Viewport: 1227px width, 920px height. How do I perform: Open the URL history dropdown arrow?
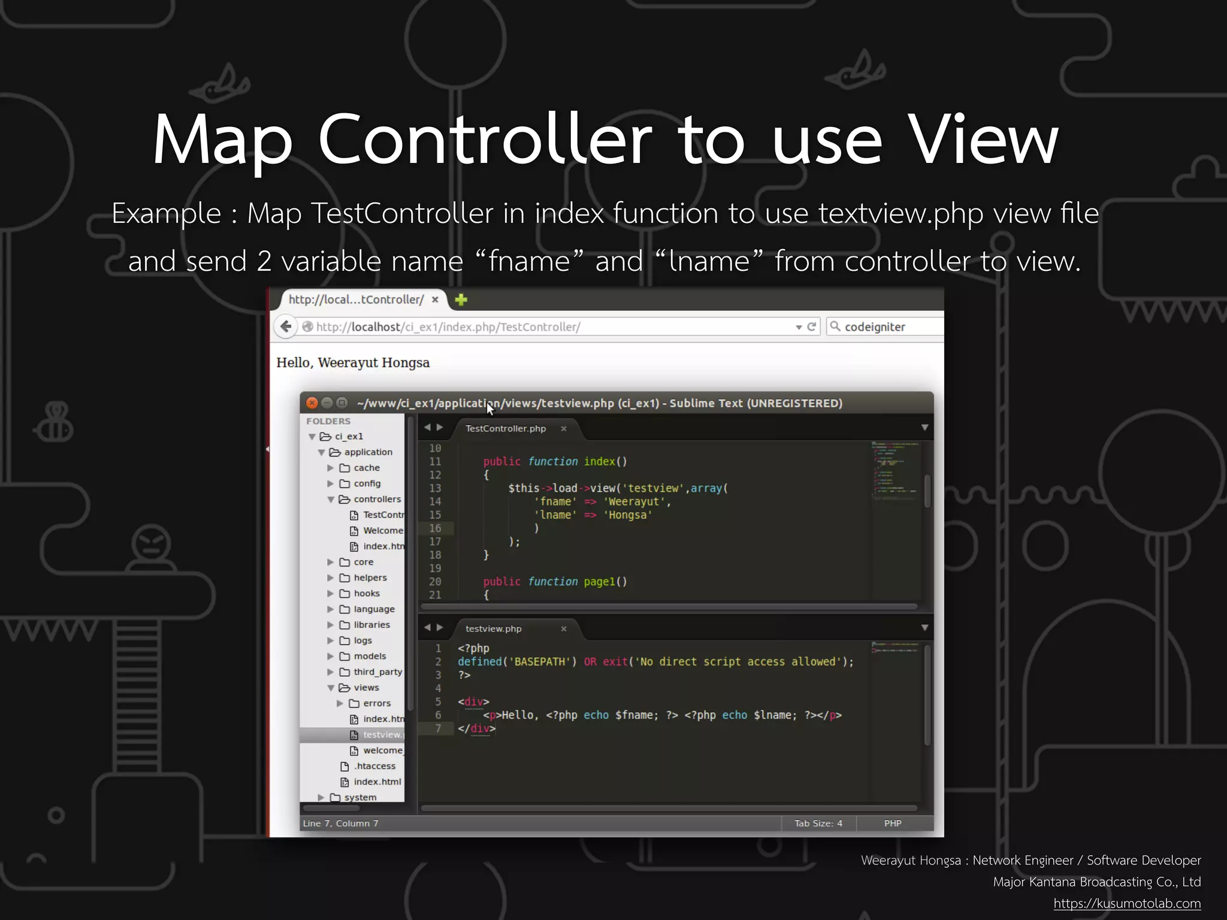click(x=799, y=327)
